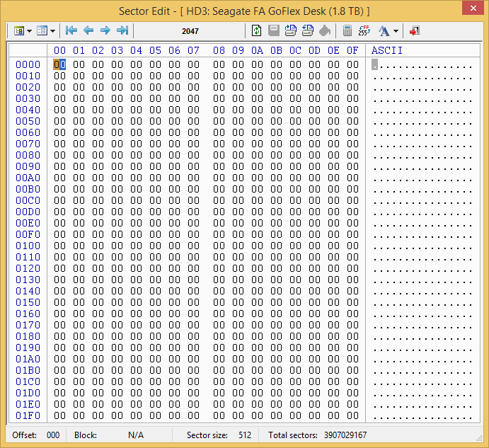This screenshot has height=448, width=489.
Task: Click row offset label 0100
Action: click(28, 246)
